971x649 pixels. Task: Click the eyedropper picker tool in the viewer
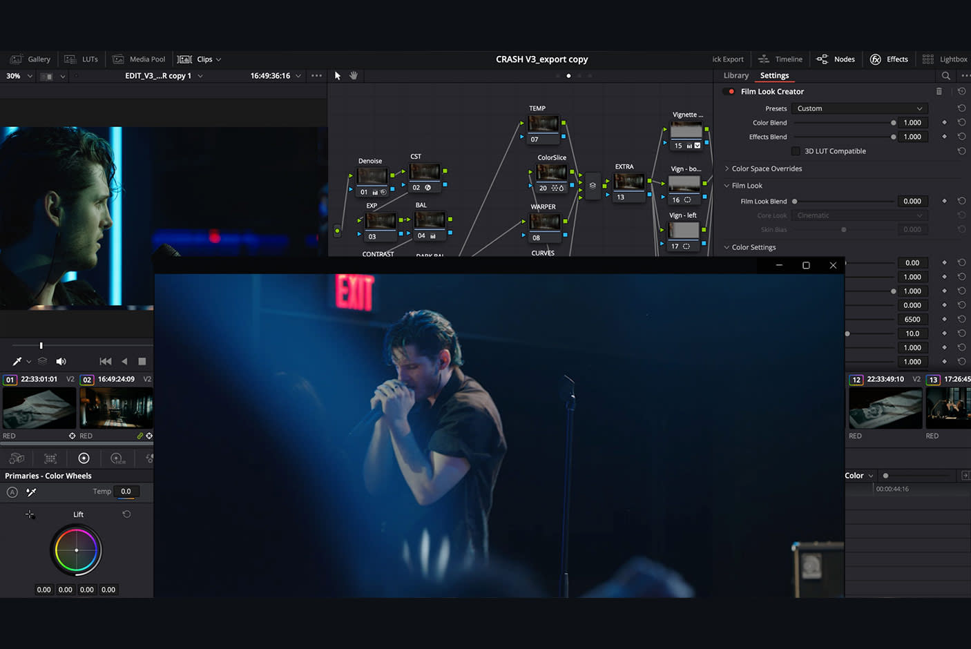point(17,361)
